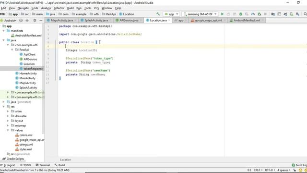Collapse the values resource folder

(8, 130)
